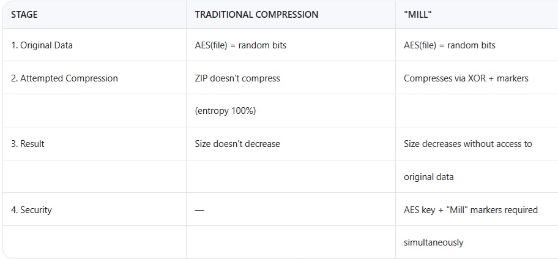The height and width of the screenshot is (259, 558).
Task: Click the dash in the Security row
Action: (199, 210)
